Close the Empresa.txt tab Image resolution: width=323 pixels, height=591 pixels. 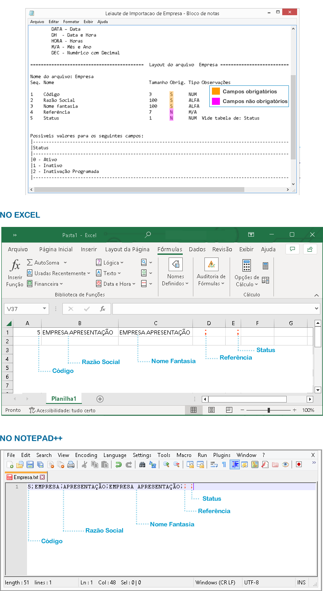[42, 477]
